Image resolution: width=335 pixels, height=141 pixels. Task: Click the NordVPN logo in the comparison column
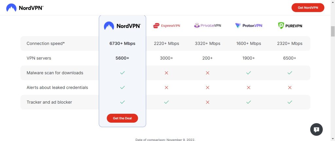pyautogui.click(x=122, y=26)
